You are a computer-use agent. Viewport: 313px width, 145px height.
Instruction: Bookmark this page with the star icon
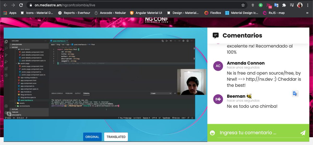click(243, 5)
